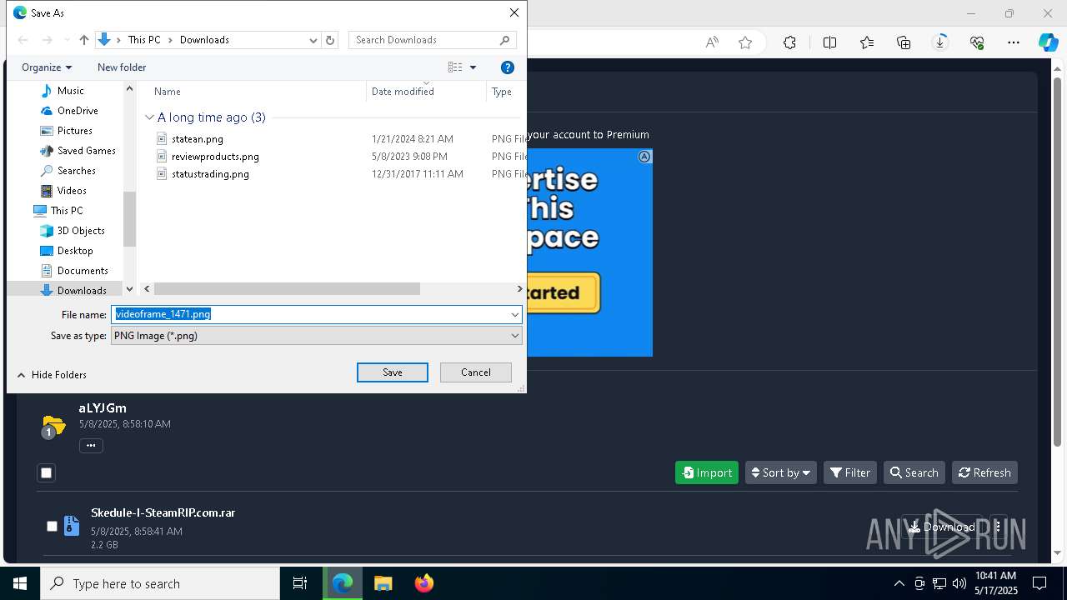Open the Sort by dropdown

[x=780, y=472]
